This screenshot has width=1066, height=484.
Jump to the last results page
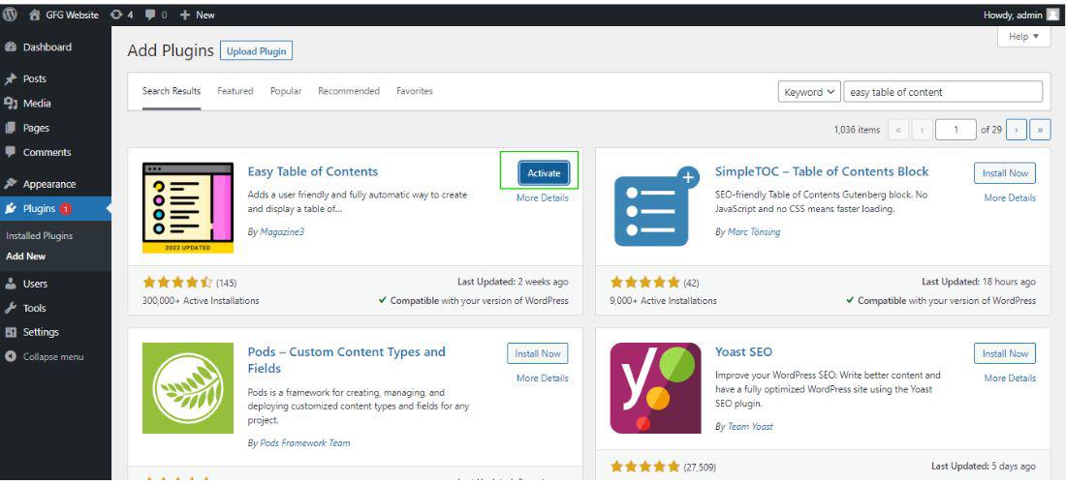pyautogui.click(x=1041, y=129)
